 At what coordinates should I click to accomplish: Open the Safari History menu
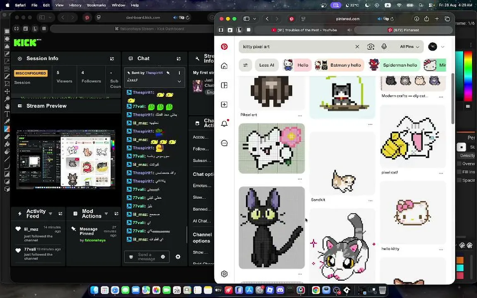point(75,5)
